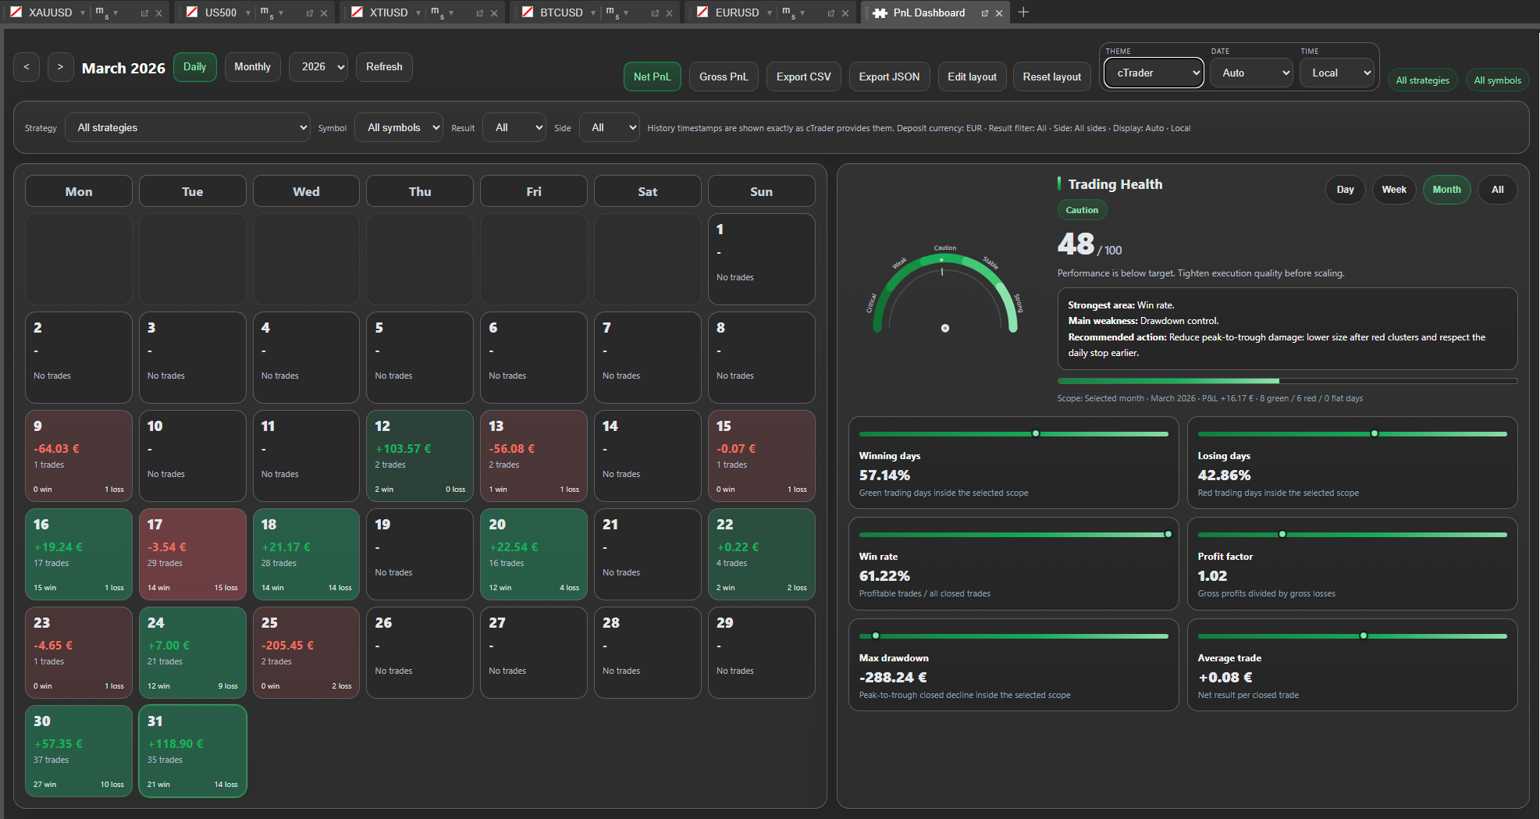Pop out the BTCUSD chart tab
This screenshot has width=1540, height=819.
[655, 13]
